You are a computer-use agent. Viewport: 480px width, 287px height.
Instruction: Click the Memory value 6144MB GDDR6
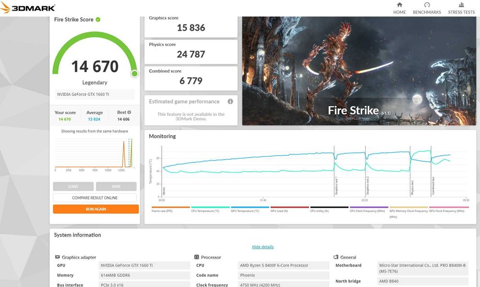[x=144, y=275]
